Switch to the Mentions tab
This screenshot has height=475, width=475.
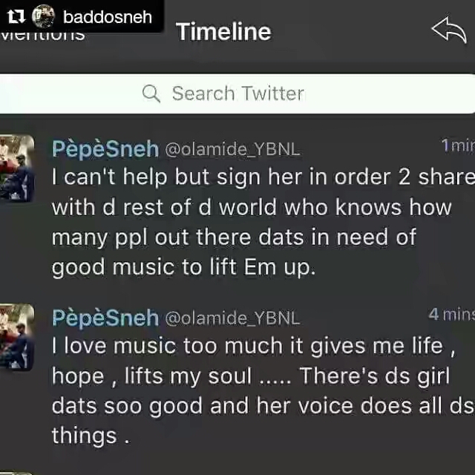tap(42, 36)
